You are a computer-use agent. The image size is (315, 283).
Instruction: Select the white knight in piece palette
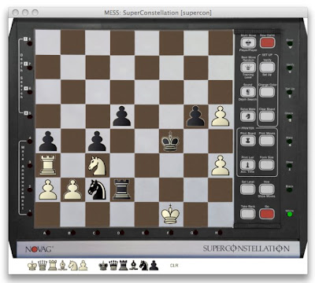tap(72, 266)
